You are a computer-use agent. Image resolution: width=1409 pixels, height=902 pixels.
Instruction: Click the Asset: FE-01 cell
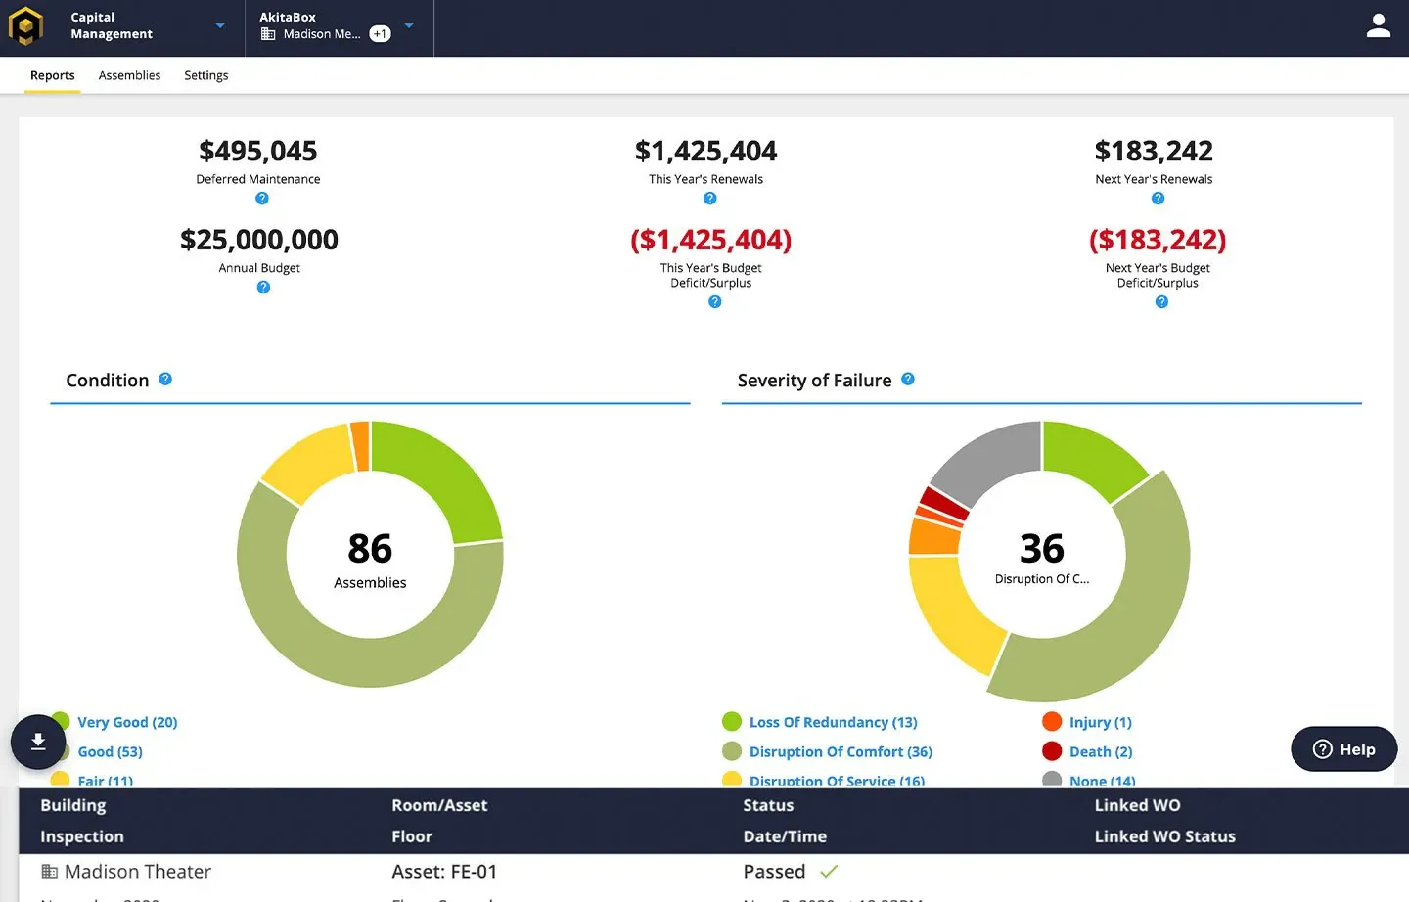click(444, 872)
